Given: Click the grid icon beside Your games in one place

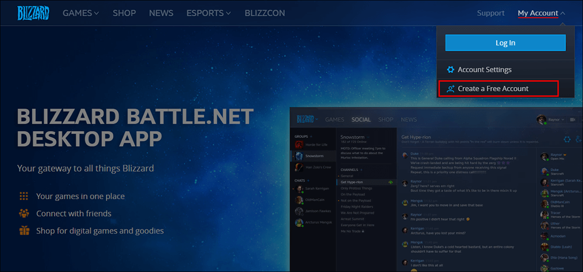Looking at the screenshot, I should [24, 196].
